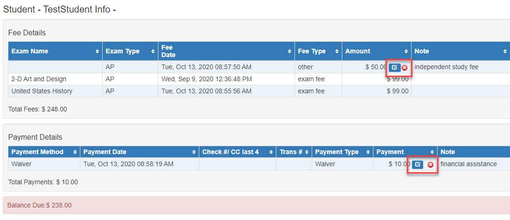Edit the independent study fee entry
The width and height of the screenshot is (510, 220).
[394, 67]
